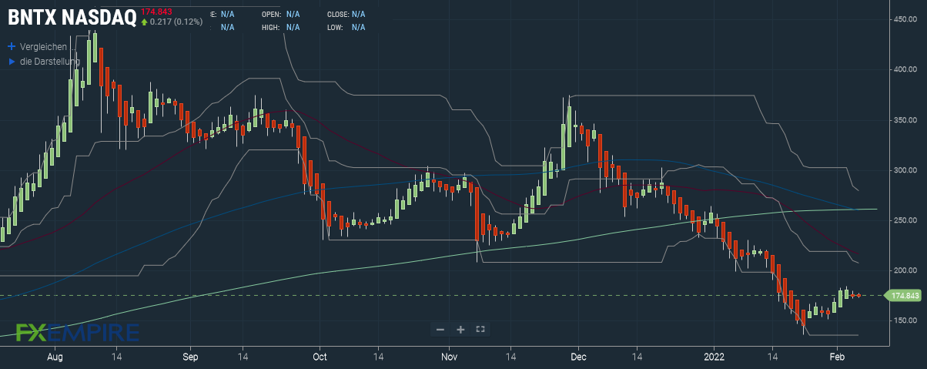Click the 2022 date axis label
This screenshot has width=927, height=369.
pyautogui.click(x=713, y=357)
